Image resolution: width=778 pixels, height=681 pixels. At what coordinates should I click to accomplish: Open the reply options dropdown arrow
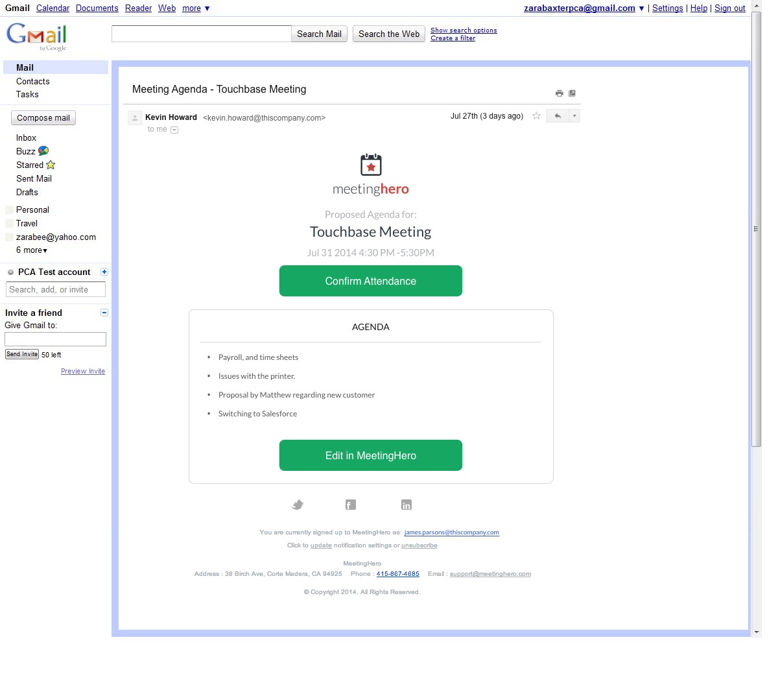[574, 116]
